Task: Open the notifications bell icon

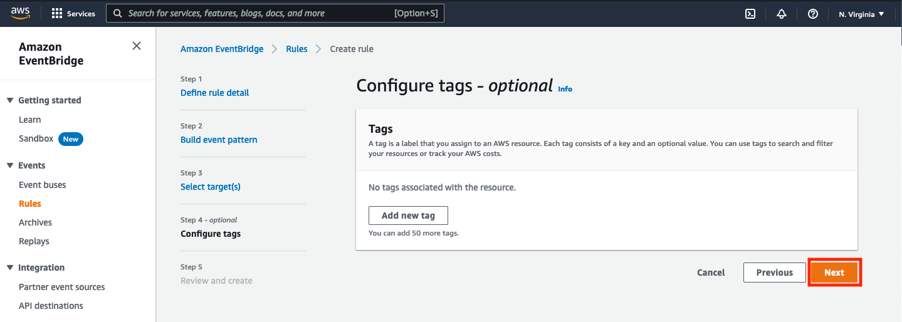Action: (x=782, y=14)
